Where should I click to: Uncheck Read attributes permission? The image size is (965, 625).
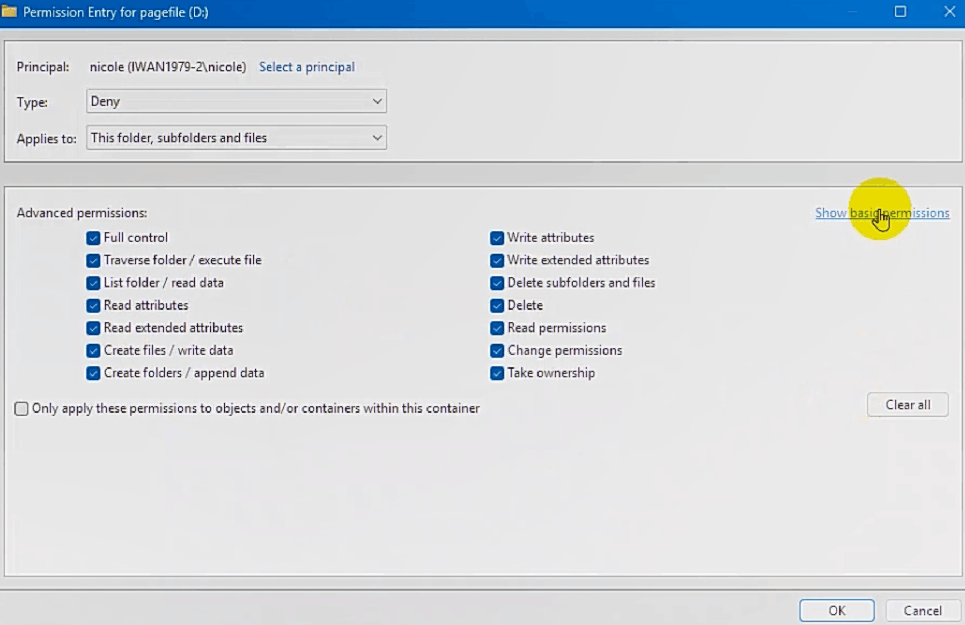pyautogui.click(x=92, y=305)
